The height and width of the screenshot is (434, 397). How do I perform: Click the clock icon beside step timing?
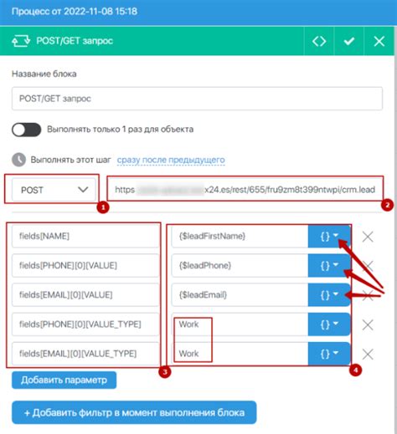pyautogui.click(x=18, y=160)
